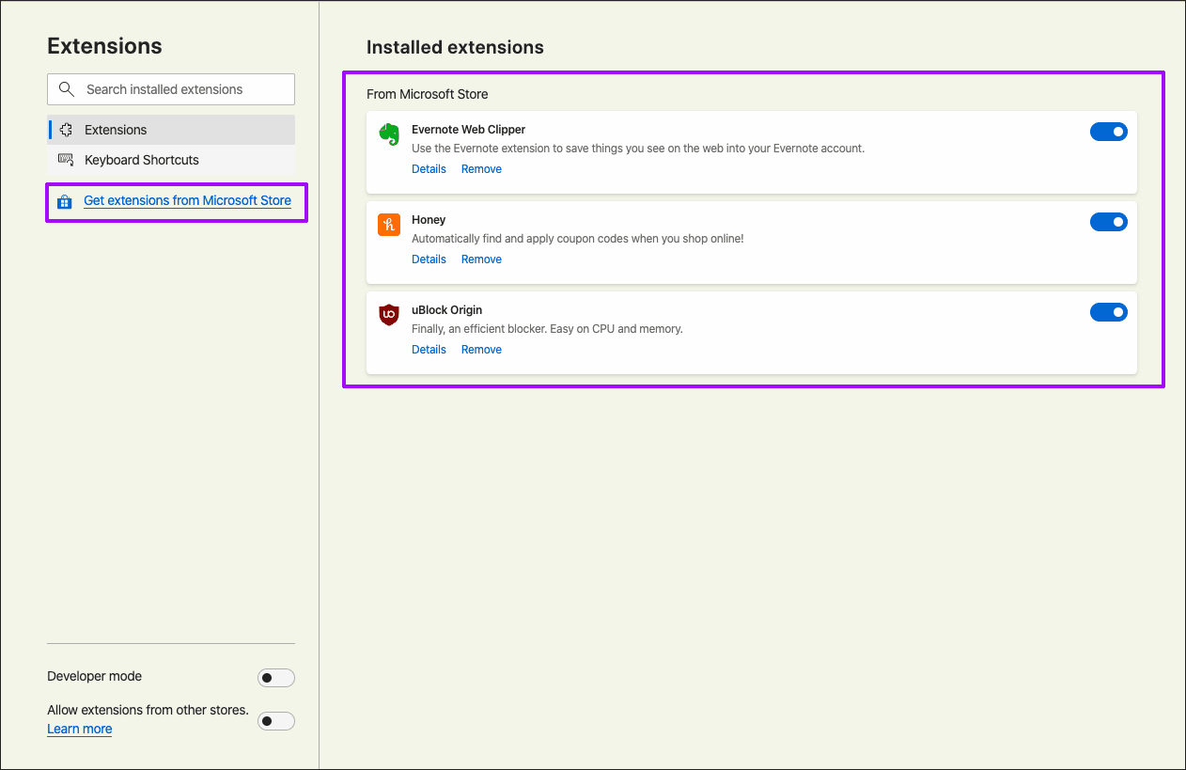Viewport: 1186px width, 770px height.
Task: Allow extensions from other stores toggle
Action: pyautogui.click(x=276, y=721)
